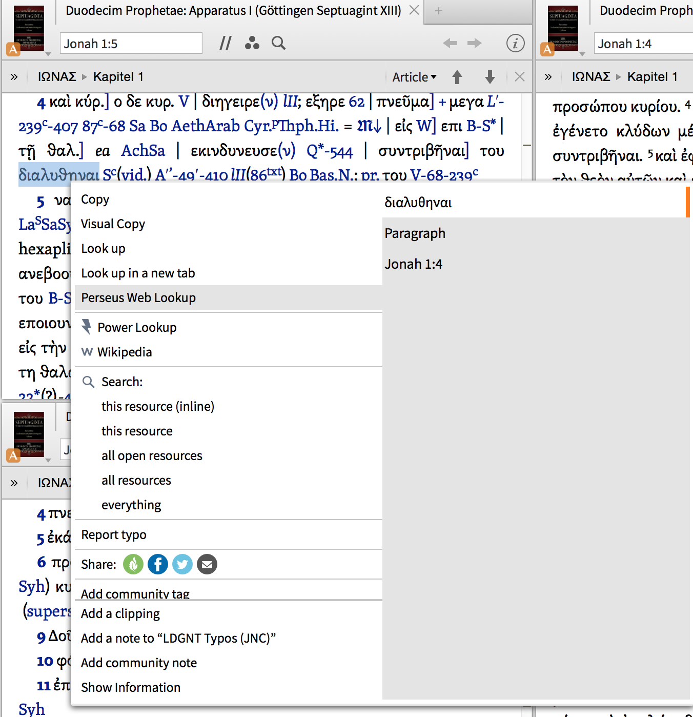Click the Jonah 1:5 reference input box
Viewport: 693px width, 717px height.
click(x=131, y=44)
